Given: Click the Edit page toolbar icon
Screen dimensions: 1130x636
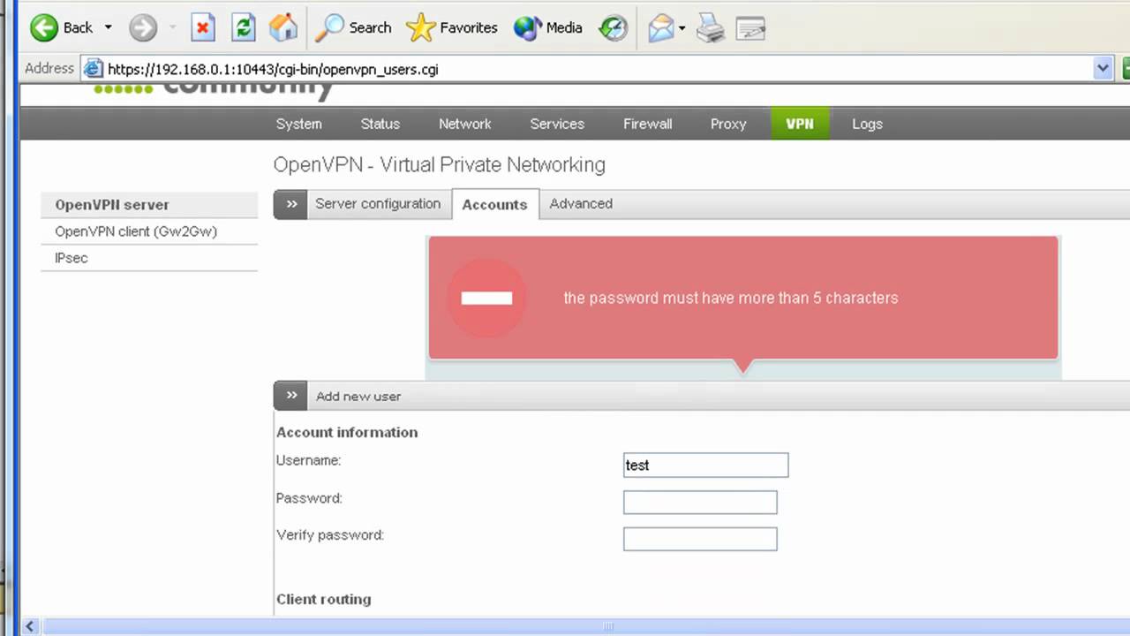Looking at the screenshot, I should 750,27.
